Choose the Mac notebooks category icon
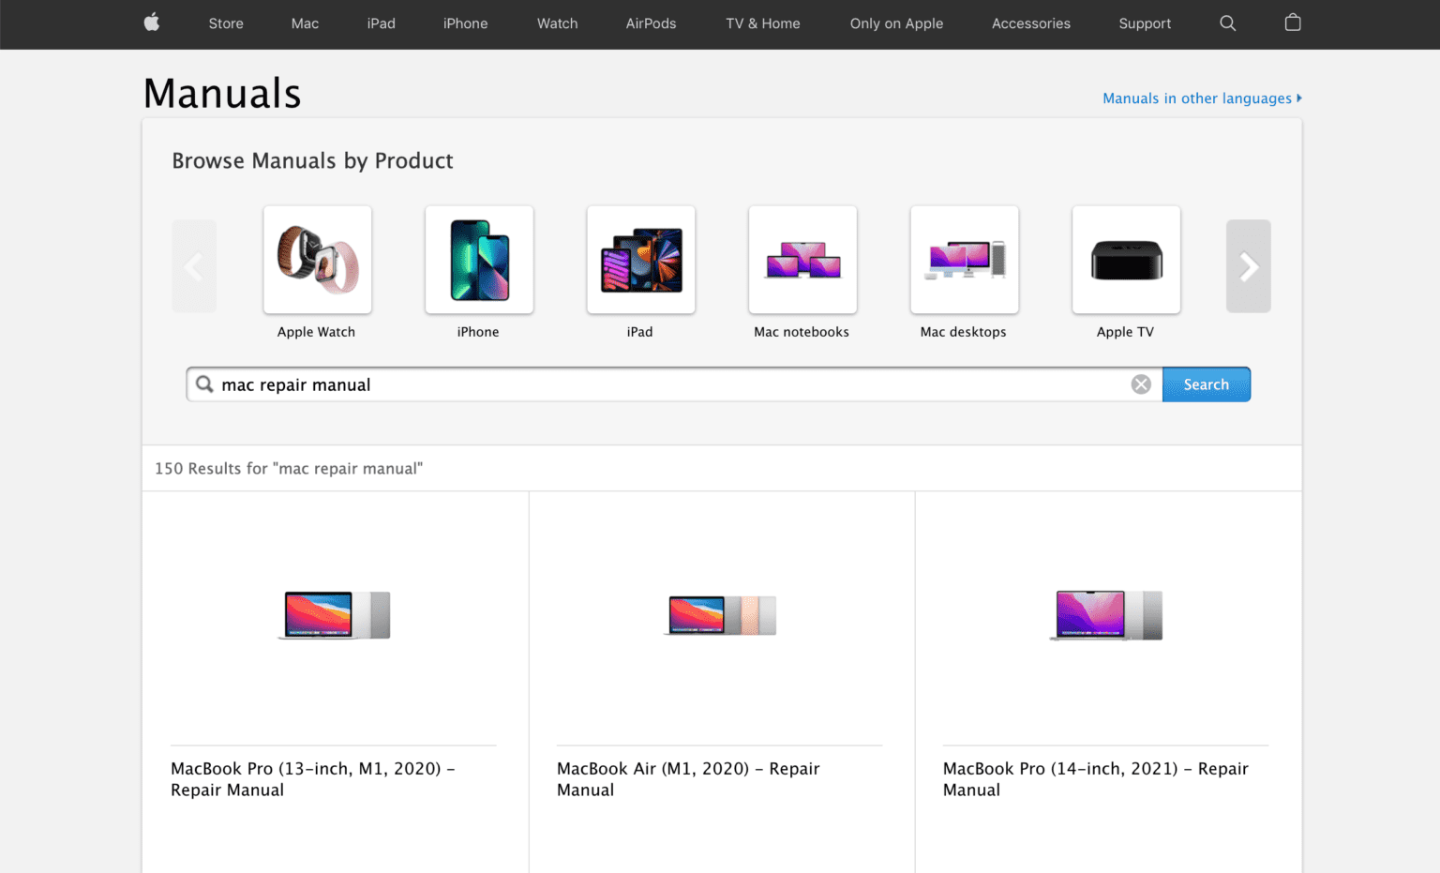The image size is (1440, 873). (x=802, y=260)
